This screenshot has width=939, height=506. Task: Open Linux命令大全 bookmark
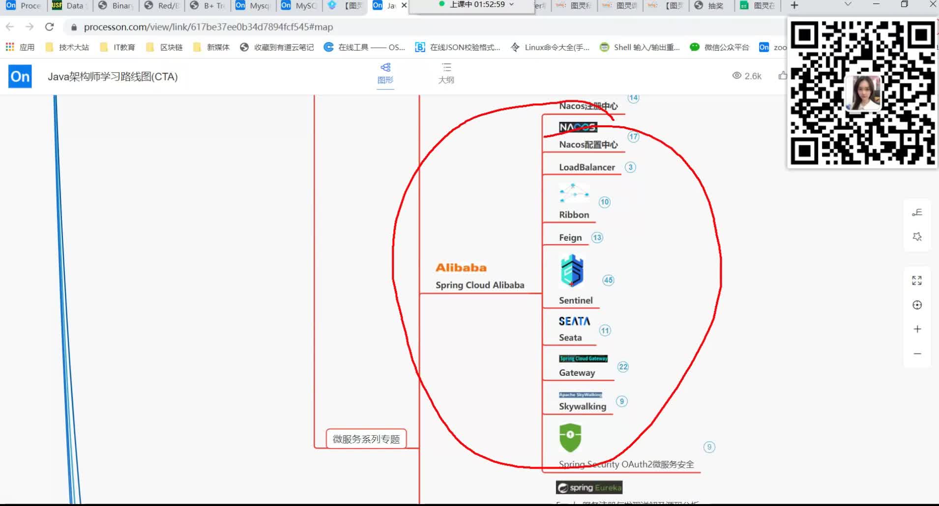point(550,47)
